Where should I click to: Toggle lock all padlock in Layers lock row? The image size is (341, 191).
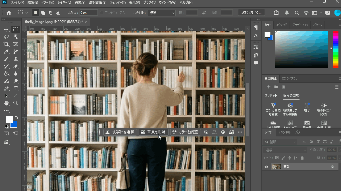pos(302,158)
